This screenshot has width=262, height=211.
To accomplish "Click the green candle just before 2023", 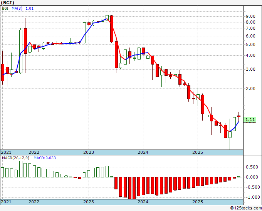I will coord(84,33).
